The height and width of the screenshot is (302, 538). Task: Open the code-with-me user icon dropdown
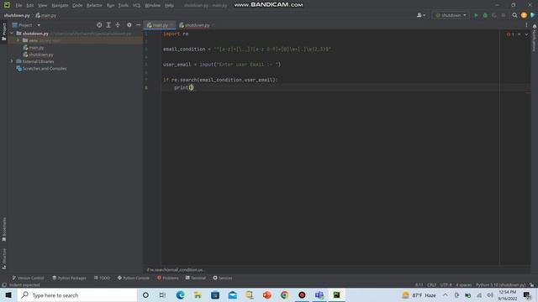[x=421, y=15]
